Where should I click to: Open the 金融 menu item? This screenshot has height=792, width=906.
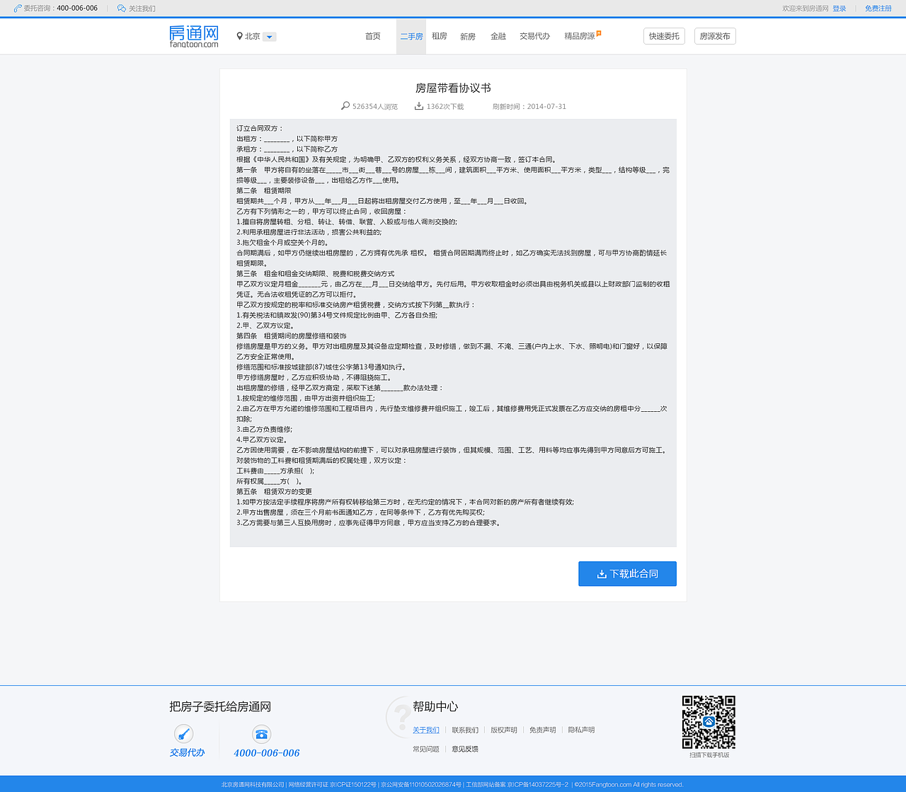[x=498, y=36]
